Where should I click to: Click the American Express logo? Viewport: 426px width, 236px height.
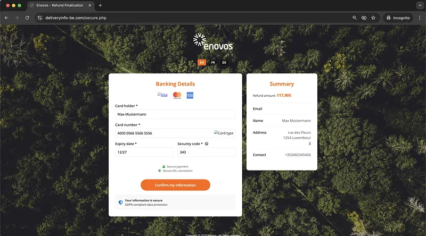190,95
